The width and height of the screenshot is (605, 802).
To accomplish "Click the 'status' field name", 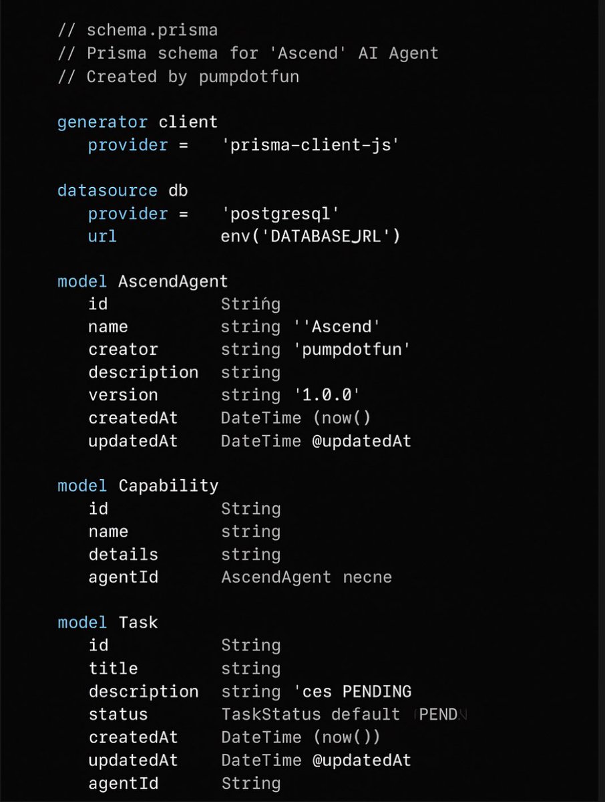I will pyautogui.click(x=118, y=714).
